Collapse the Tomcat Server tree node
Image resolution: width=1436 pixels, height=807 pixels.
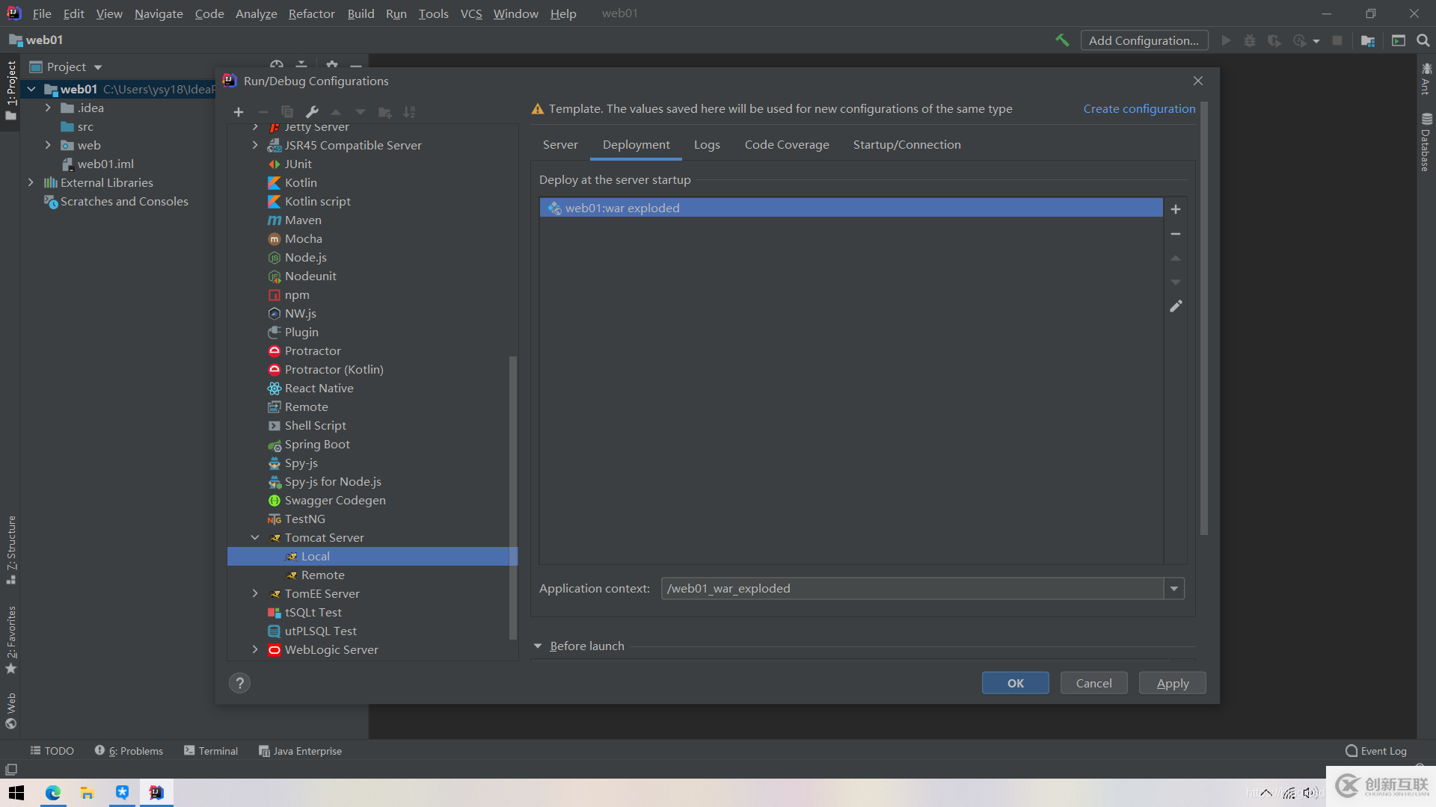255,538
